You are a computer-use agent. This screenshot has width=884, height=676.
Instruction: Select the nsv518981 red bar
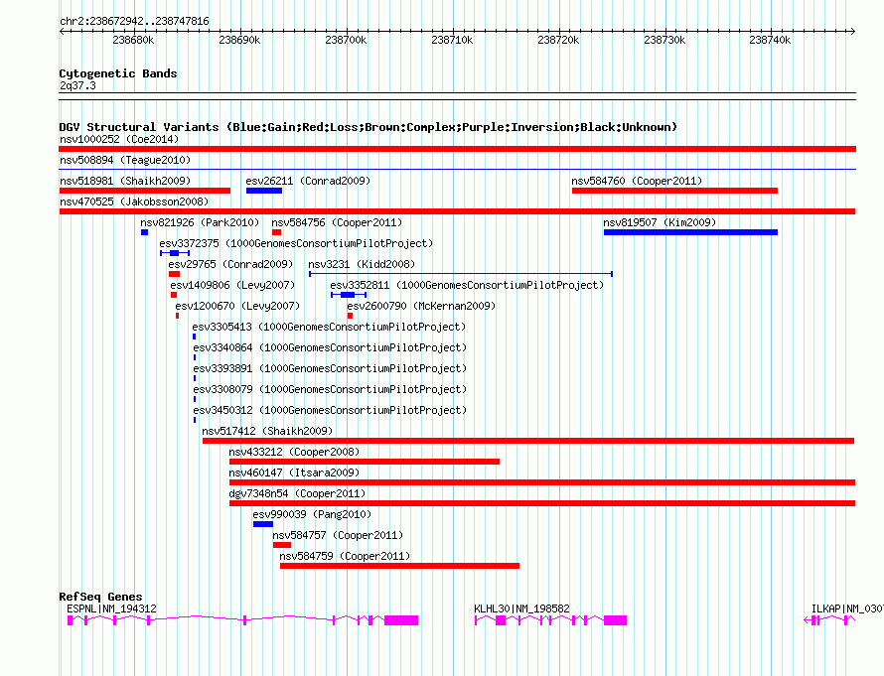click(145, 191)
